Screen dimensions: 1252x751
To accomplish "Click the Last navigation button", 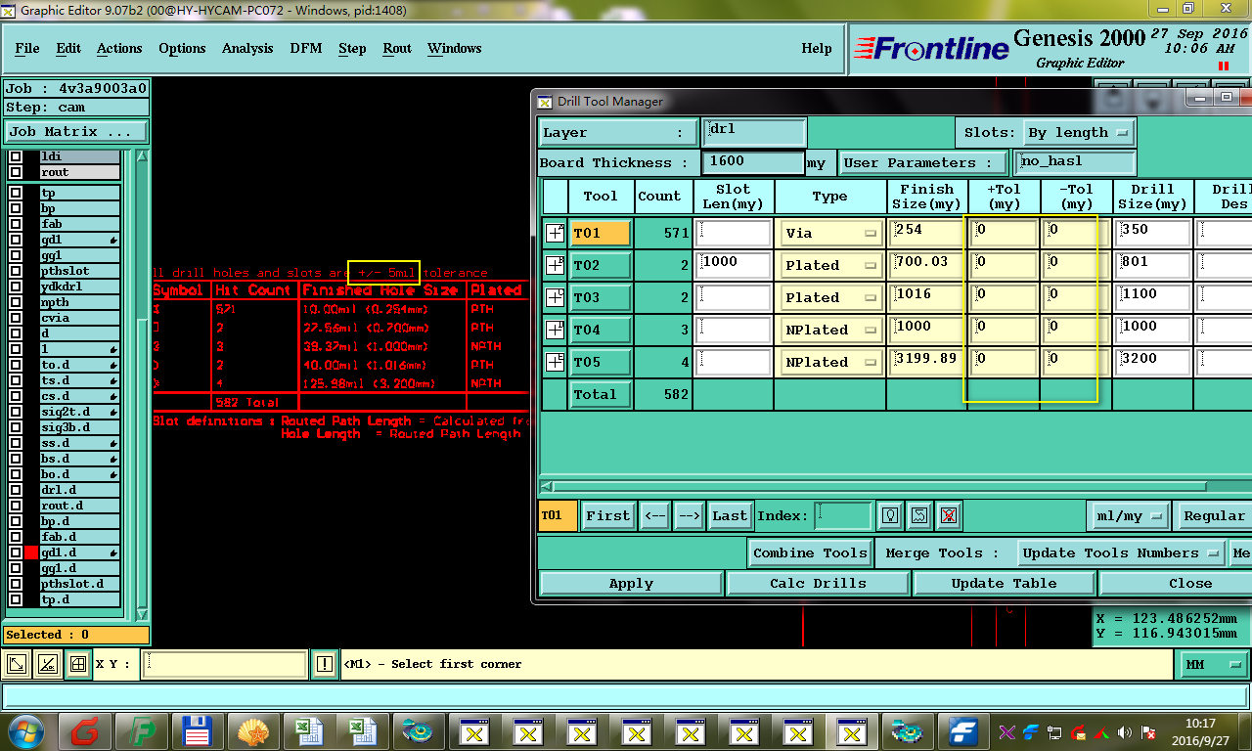I will [x=730, y=515].
